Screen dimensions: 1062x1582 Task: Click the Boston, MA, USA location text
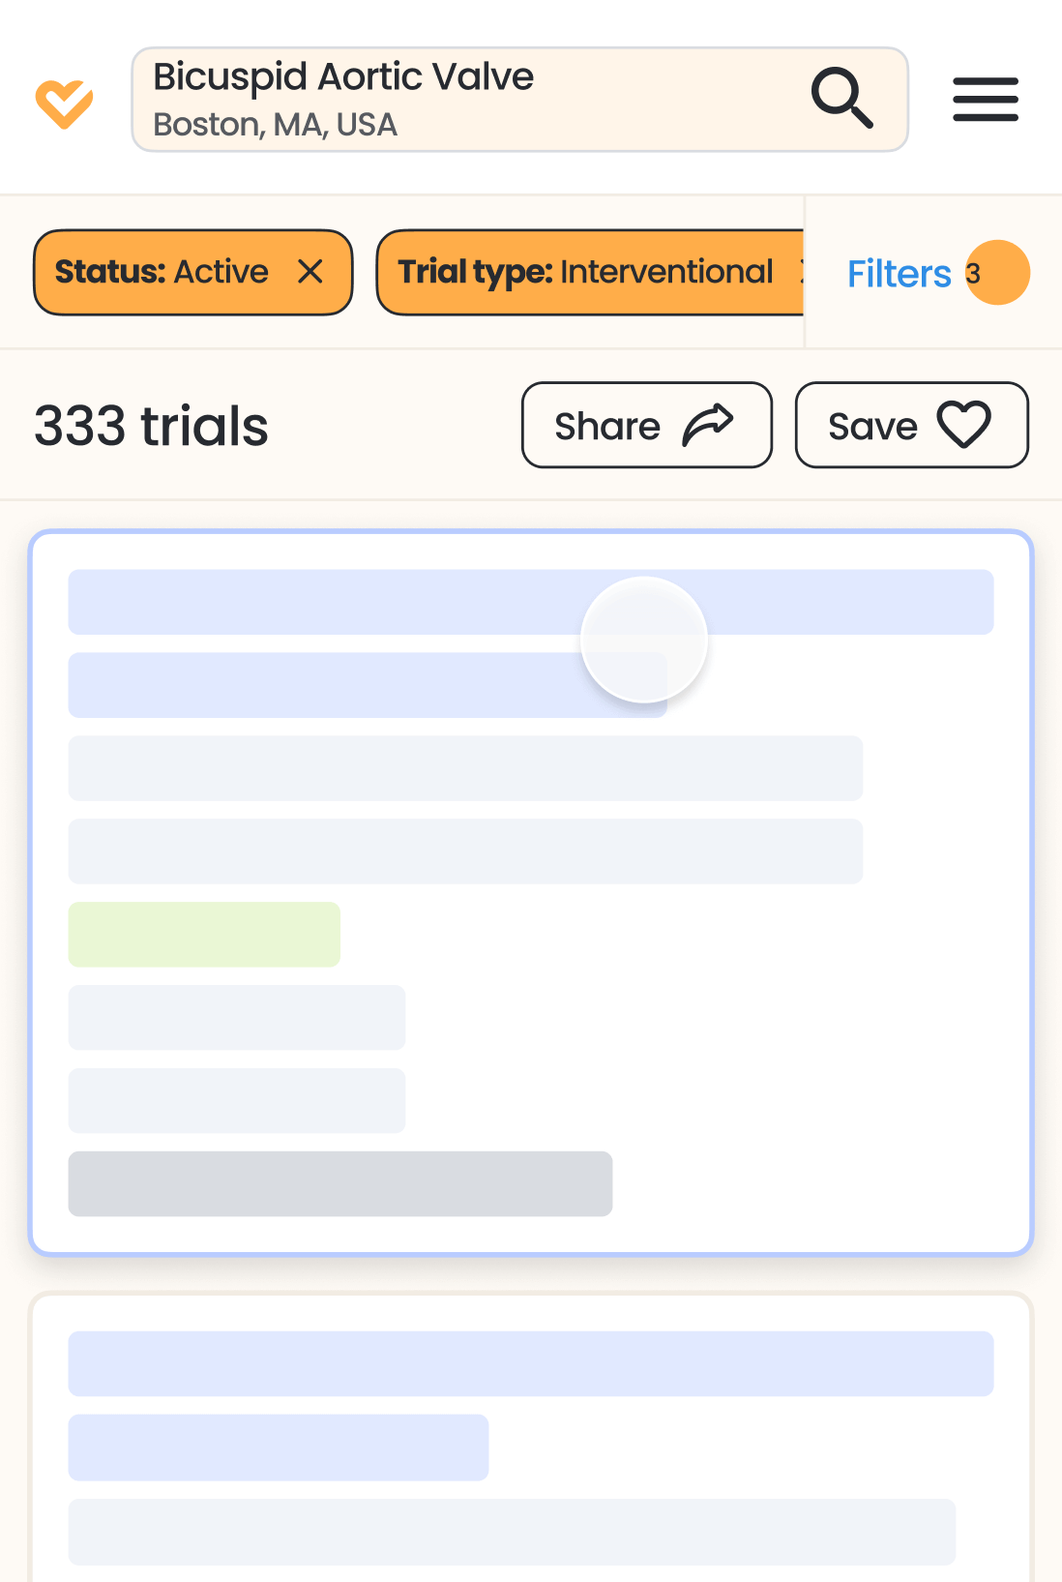276,125
